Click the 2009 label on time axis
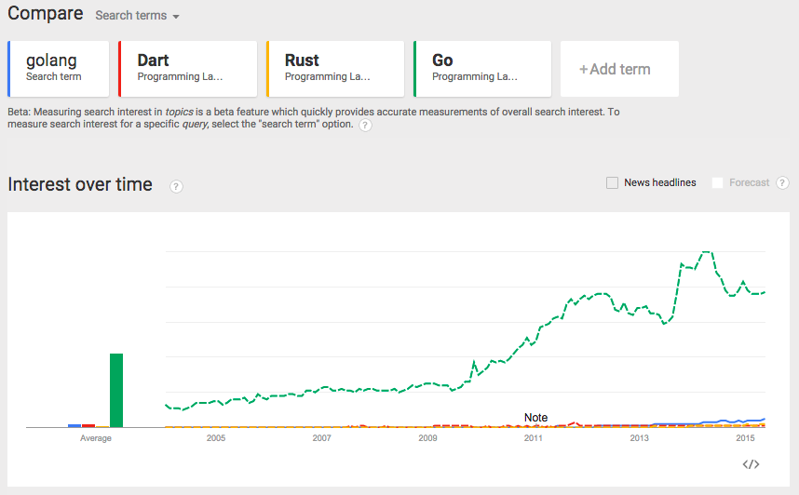Screen dimensions: 799x495 (427, 438)
